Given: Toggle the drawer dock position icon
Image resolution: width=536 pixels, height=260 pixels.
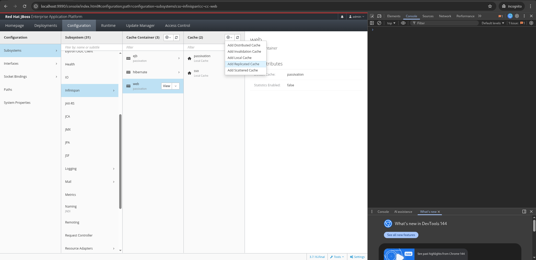Looking at the screenshot, I should 524,211.
